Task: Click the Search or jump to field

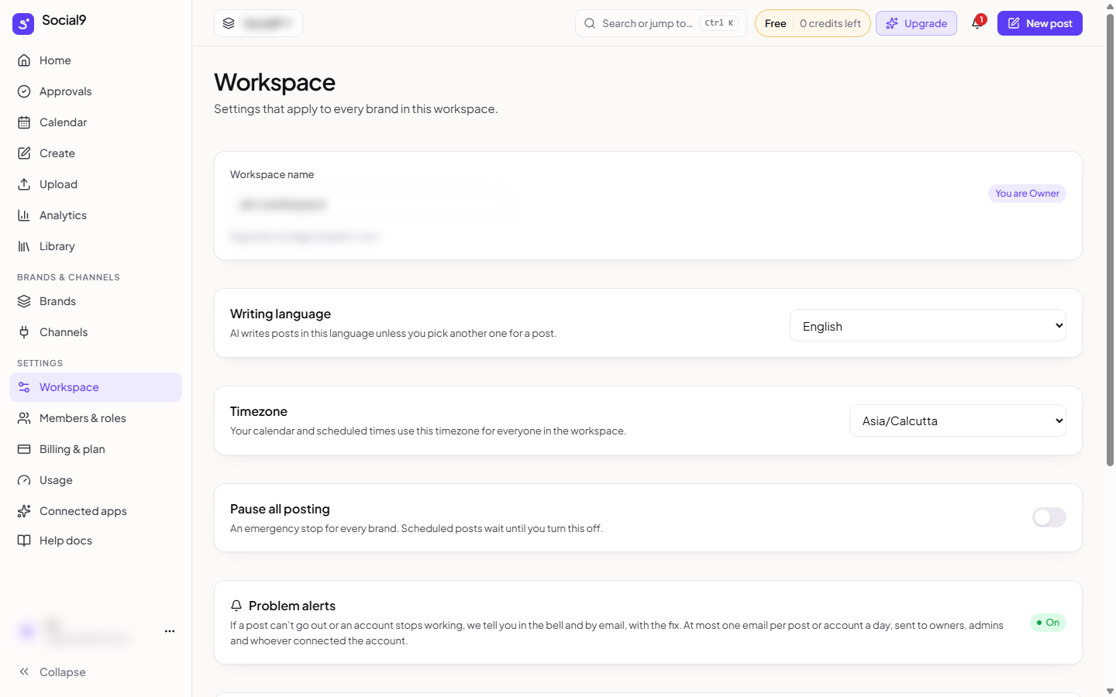Action: click(x=661, y=23)
